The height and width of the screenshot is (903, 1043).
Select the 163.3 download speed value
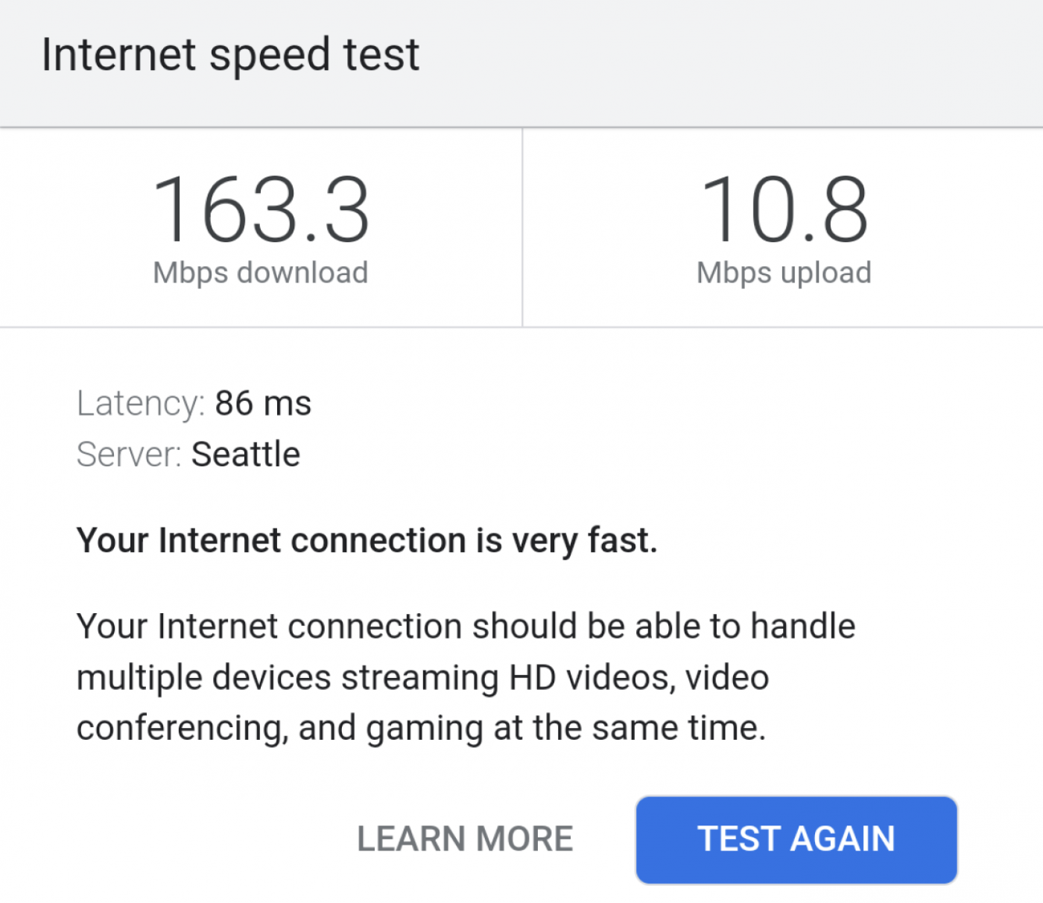tap(261, 209)
